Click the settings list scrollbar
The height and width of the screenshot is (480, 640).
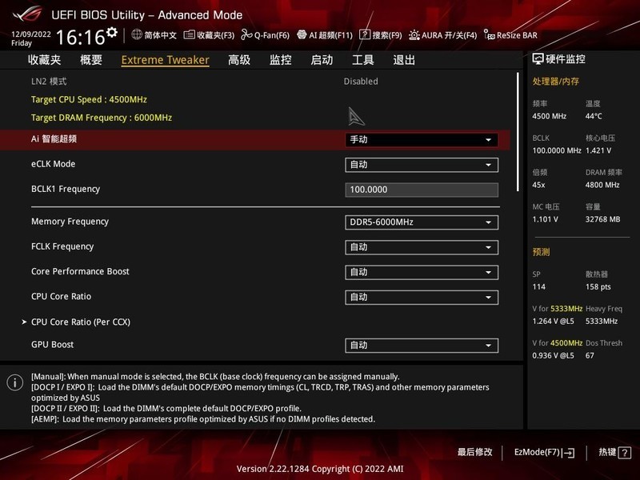click(518, 132)
